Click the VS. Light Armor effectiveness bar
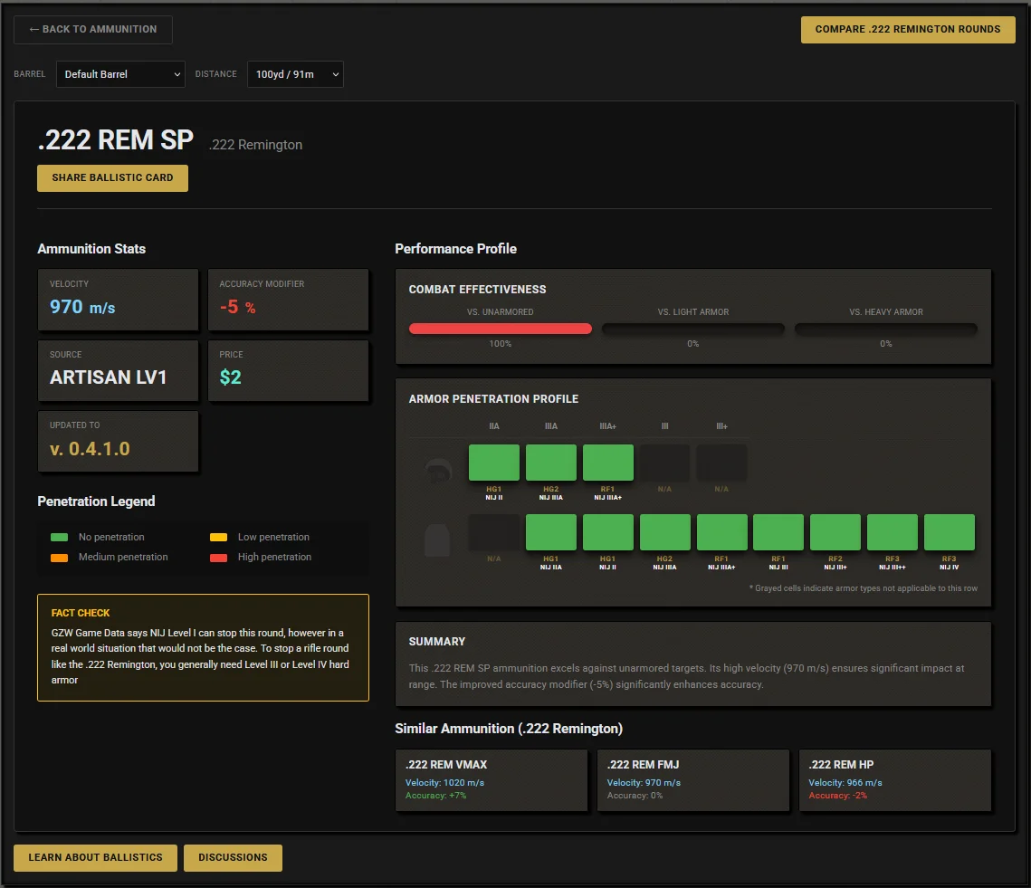 693,329
